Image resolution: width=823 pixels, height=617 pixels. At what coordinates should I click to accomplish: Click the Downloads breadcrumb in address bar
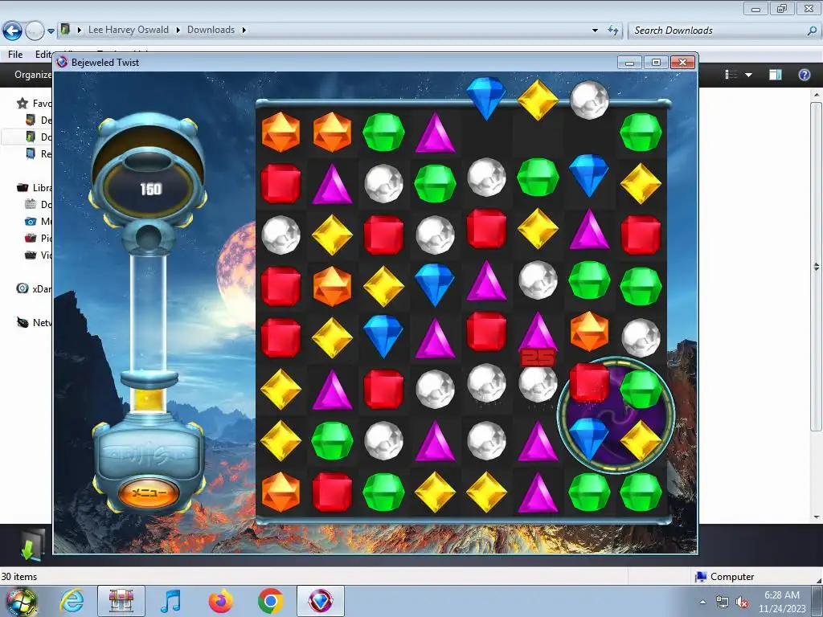(x=211, y=30)
